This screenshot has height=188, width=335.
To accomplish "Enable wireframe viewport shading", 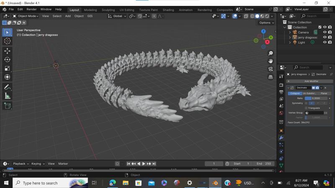I will (253, 16).
